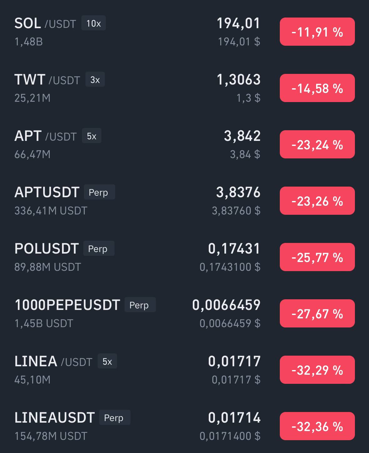Tap the 5x badge next to APT
Screen dimensions: 369x453
click(x=92, y=136)
